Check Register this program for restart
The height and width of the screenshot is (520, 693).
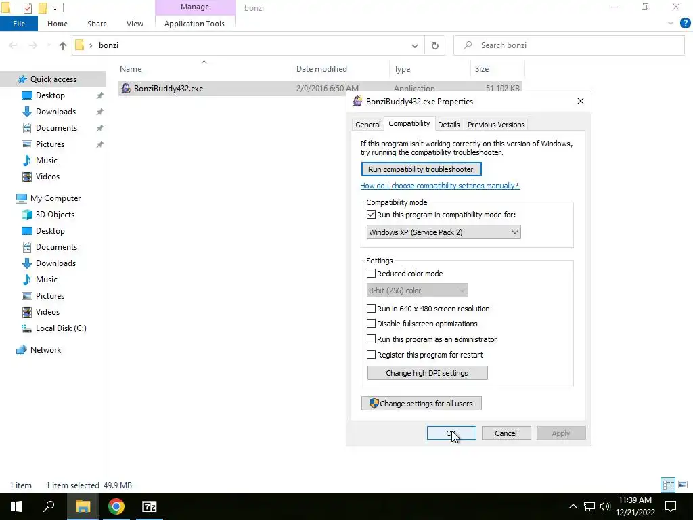(x=372, y=355)
